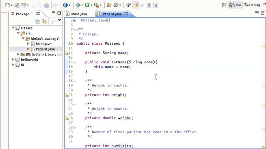Expand the Patient.java tree node
This screenshot has width=266, height=149.
coord(28,49)
